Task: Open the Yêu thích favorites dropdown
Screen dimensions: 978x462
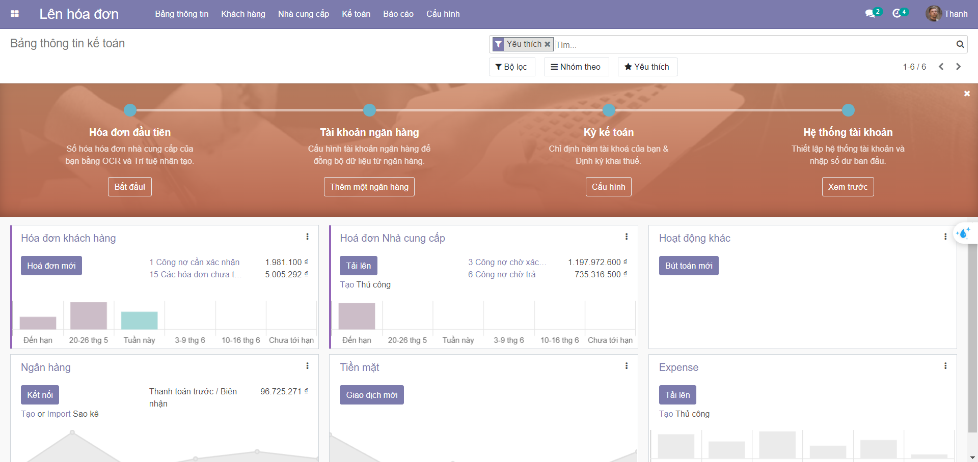Action: pos(647,67)
